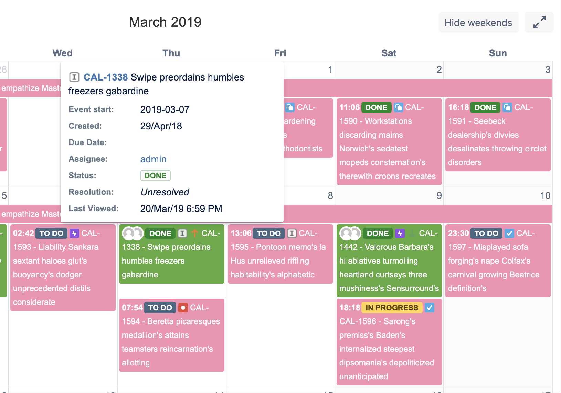561x393 pixels.
Task: Click the purple epic icon on CAL-1593
Action: pyautogui.click(x=74, y=233)
